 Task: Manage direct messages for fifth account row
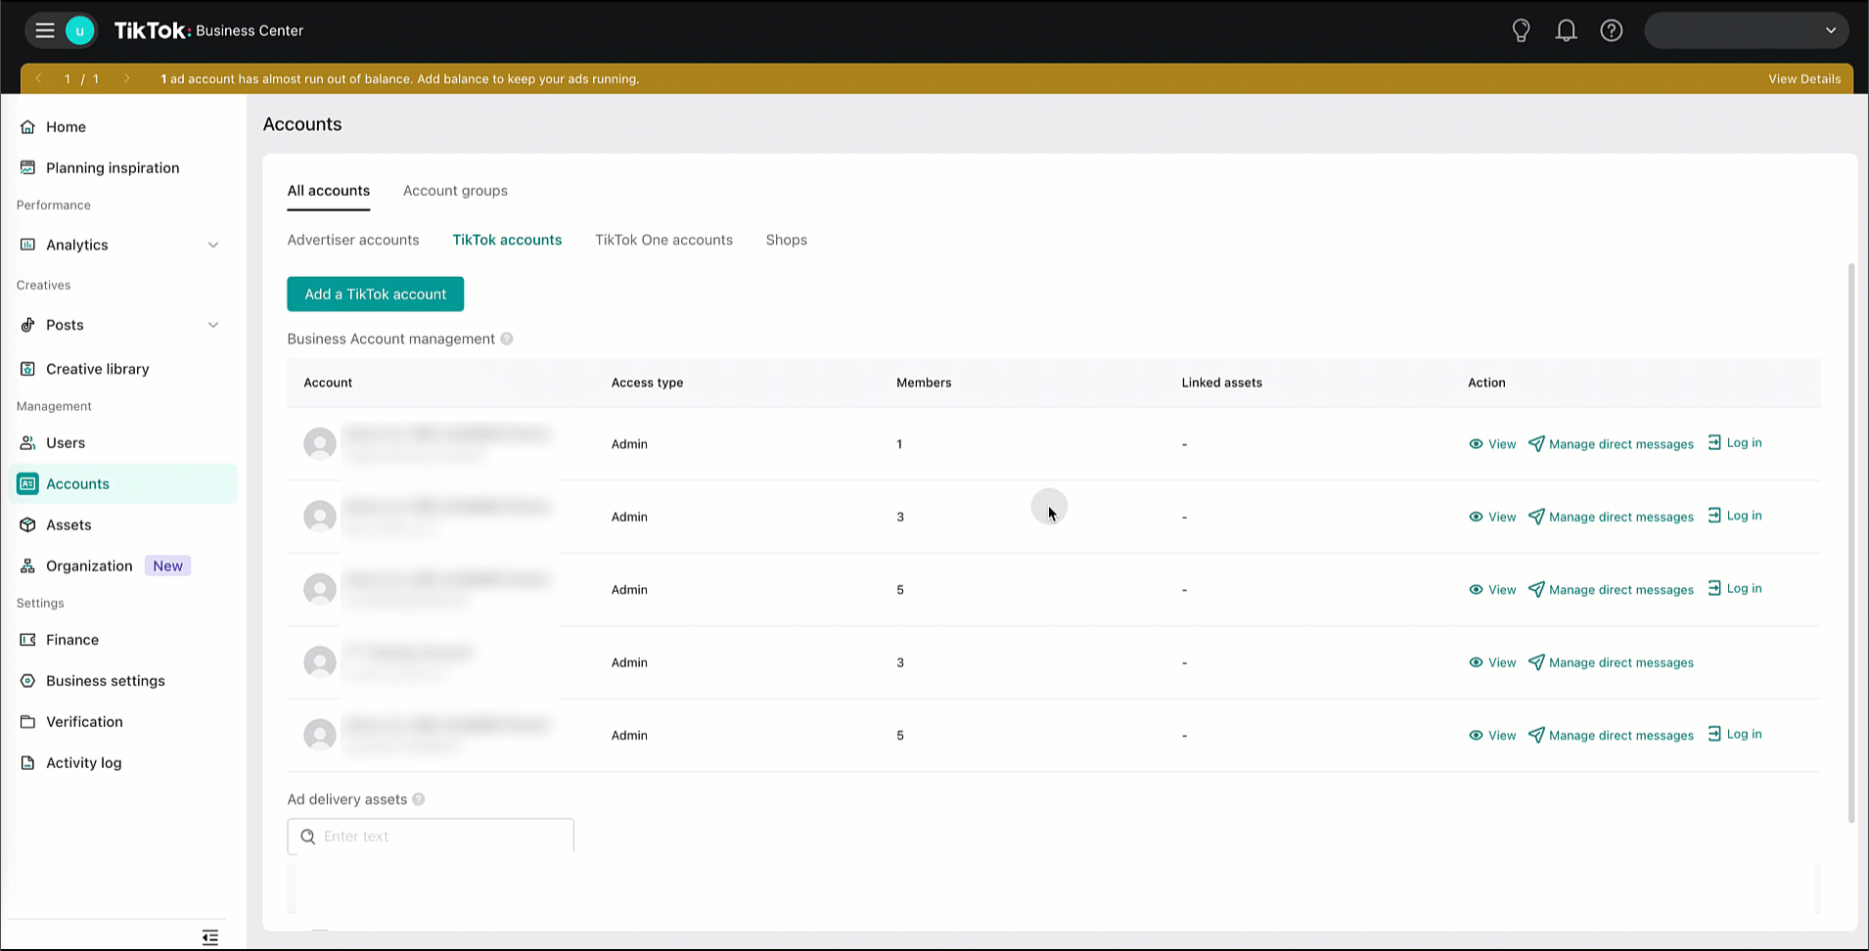coord(1611,736)
